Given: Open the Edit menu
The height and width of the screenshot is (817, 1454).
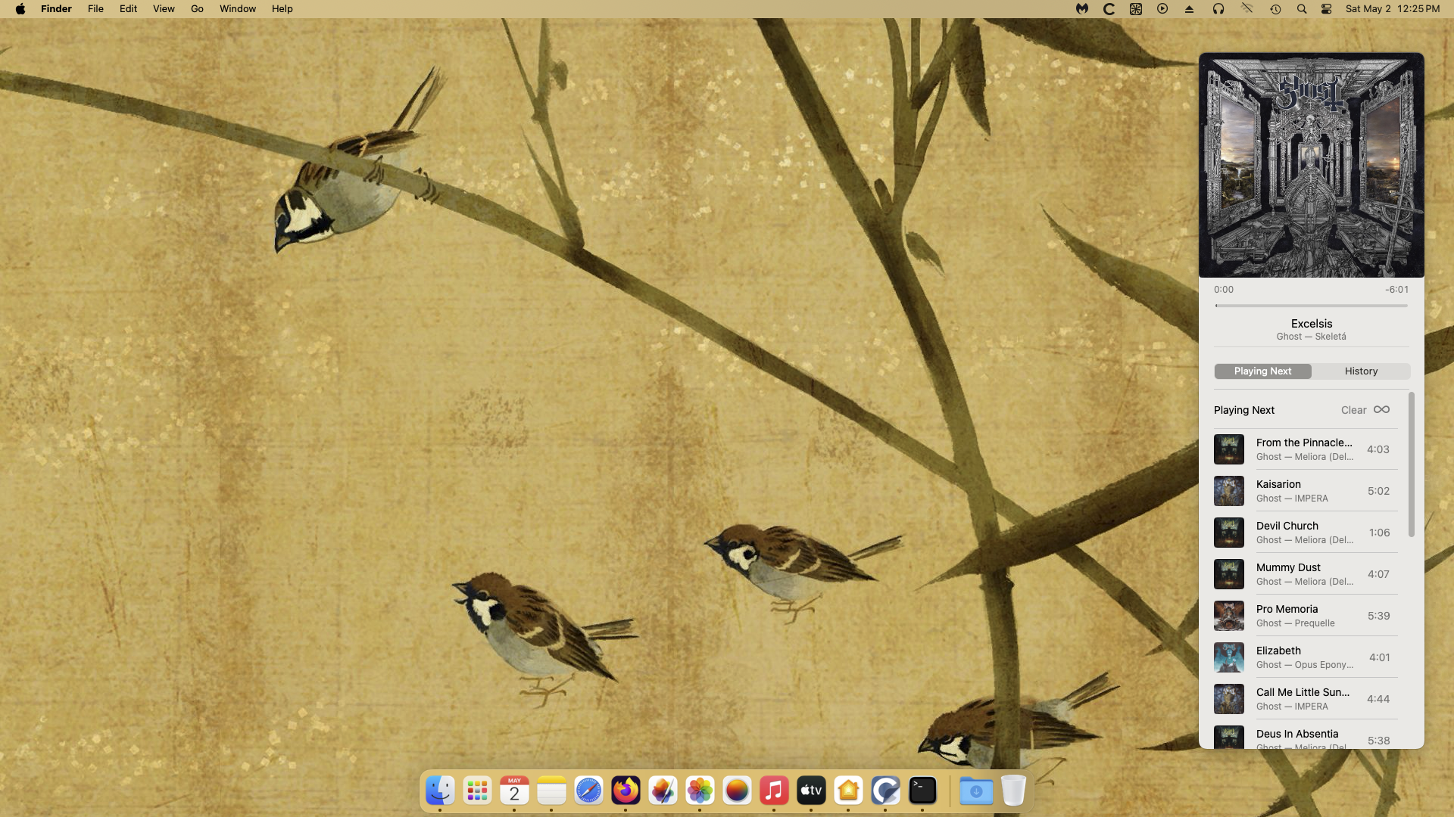Looking at the screenshot, I should (128, 9).
